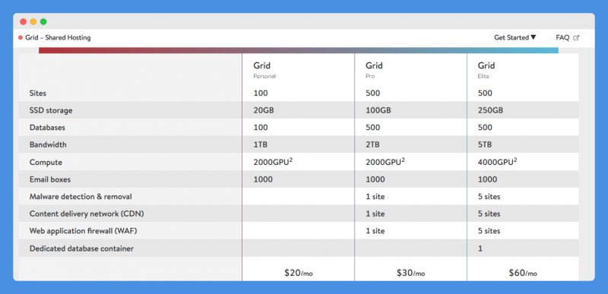Select the Grid Elite plan header
Screen dimensions: 608x294
click(486, 70)
